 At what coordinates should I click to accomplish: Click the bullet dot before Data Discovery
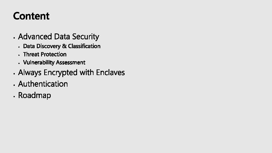pyautogui.click(x=19, y=47)
